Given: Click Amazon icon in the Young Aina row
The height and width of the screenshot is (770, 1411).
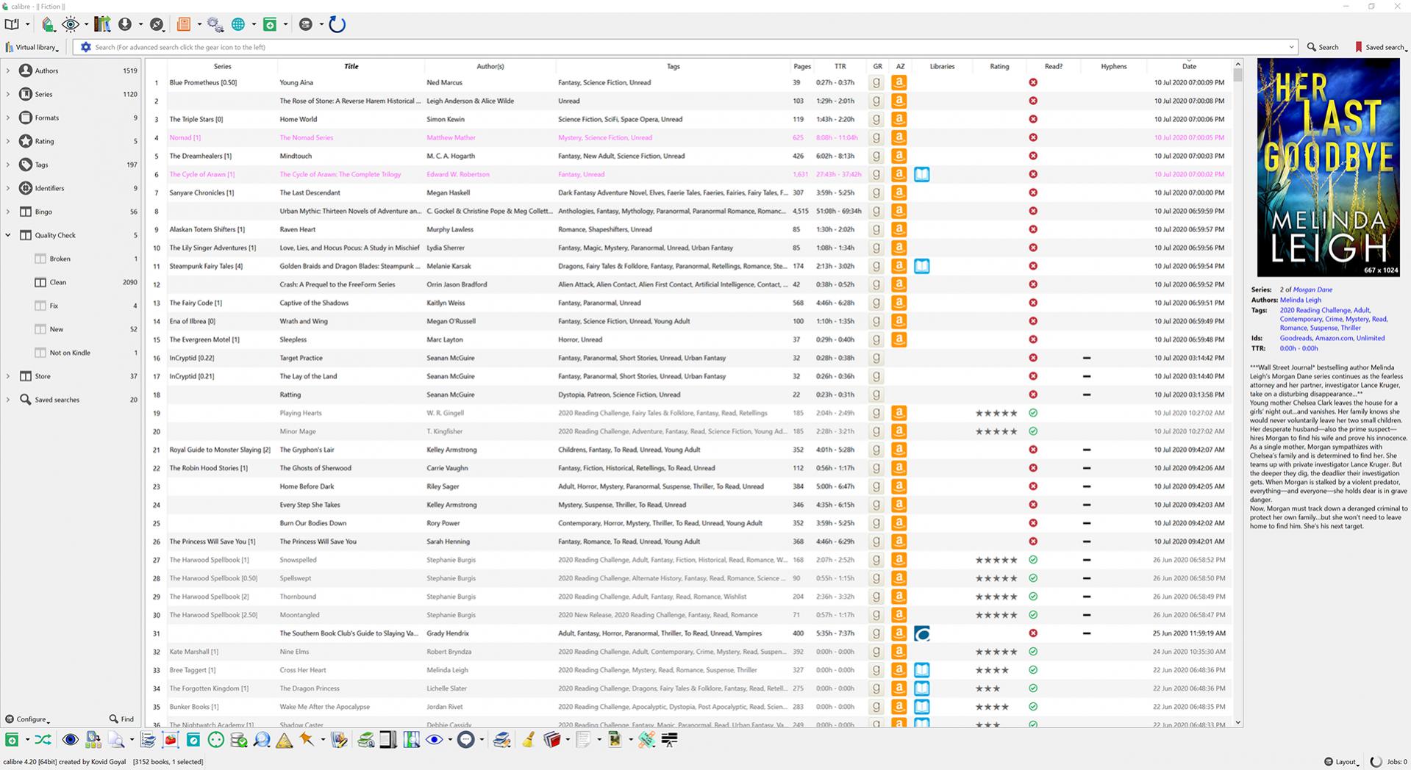Looking at the screenshot, I should [899, 83].
